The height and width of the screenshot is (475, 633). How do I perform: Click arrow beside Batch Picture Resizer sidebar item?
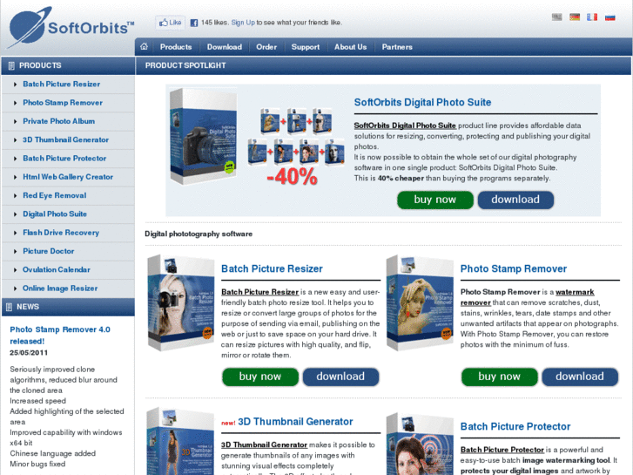tap(15, 85)
